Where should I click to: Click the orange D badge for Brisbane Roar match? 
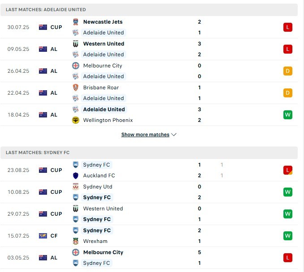288,93
